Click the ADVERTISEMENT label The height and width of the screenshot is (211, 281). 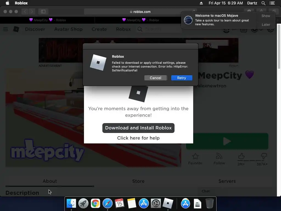coord(50,66)
